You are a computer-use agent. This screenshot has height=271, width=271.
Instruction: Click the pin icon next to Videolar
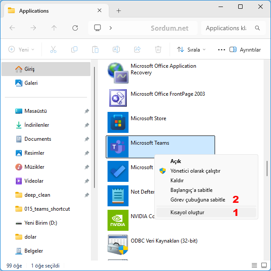pyautogui.click(x=87, y=181)
